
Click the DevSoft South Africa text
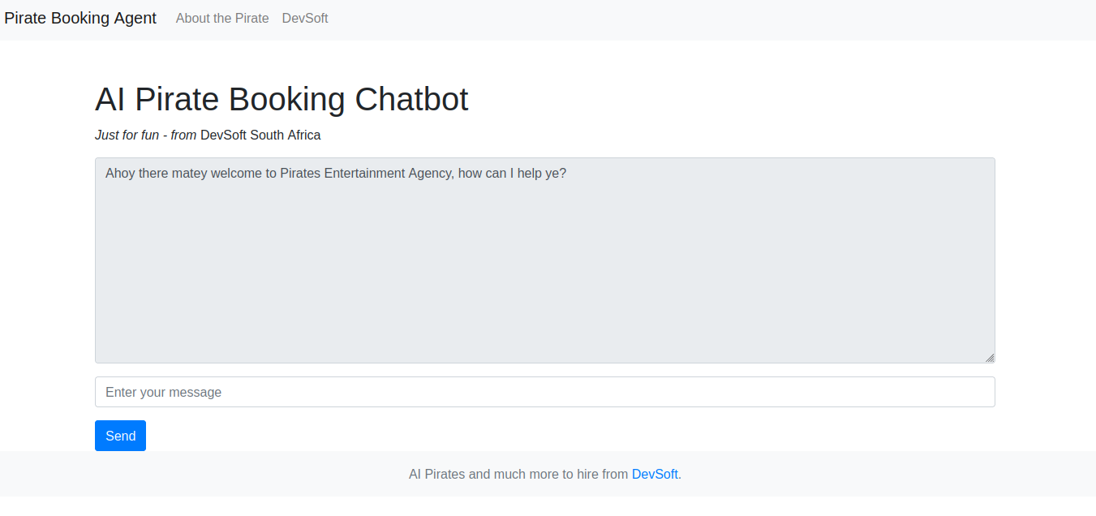click(260, 135)
